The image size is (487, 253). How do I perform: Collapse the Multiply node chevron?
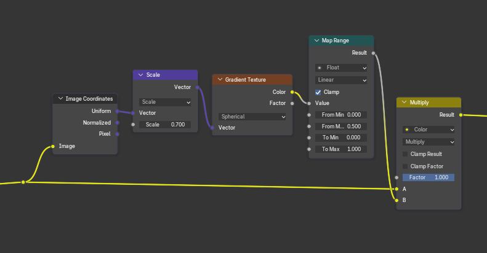click(x=404, y=102)
